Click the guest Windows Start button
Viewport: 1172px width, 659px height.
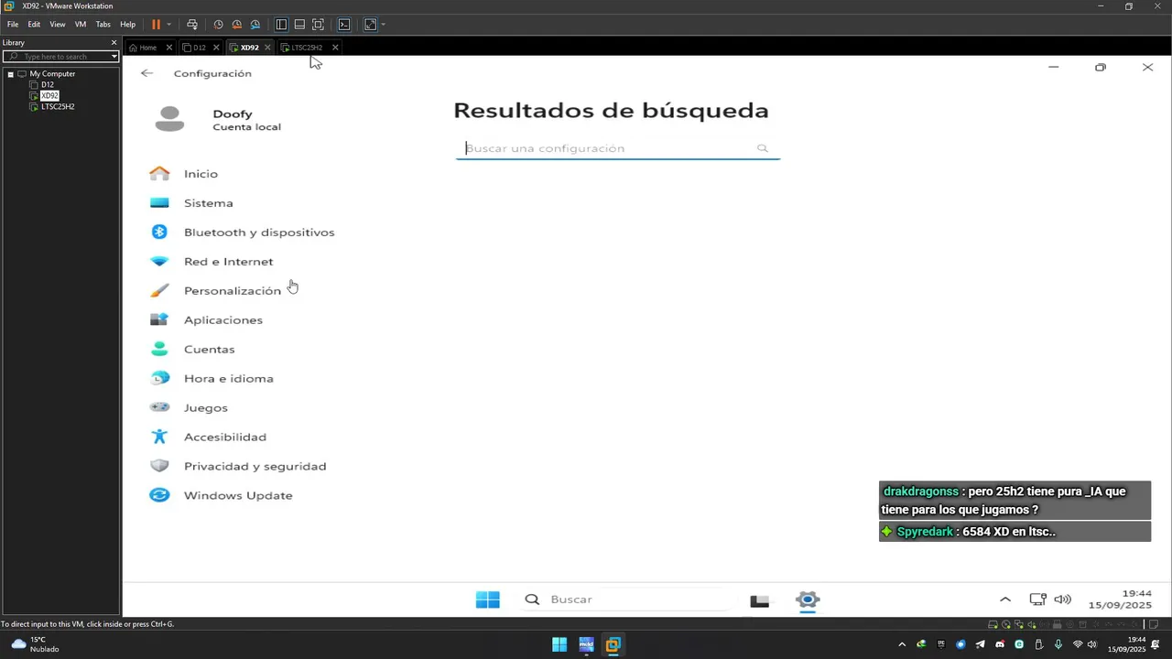point(488,600)
